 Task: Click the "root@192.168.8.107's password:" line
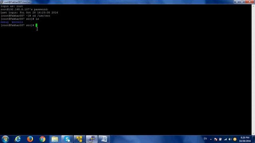[24, 10]
